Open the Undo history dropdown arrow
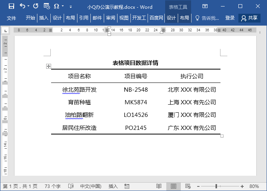The height and width of the screenshot is (191, 267). pos(28,6)
